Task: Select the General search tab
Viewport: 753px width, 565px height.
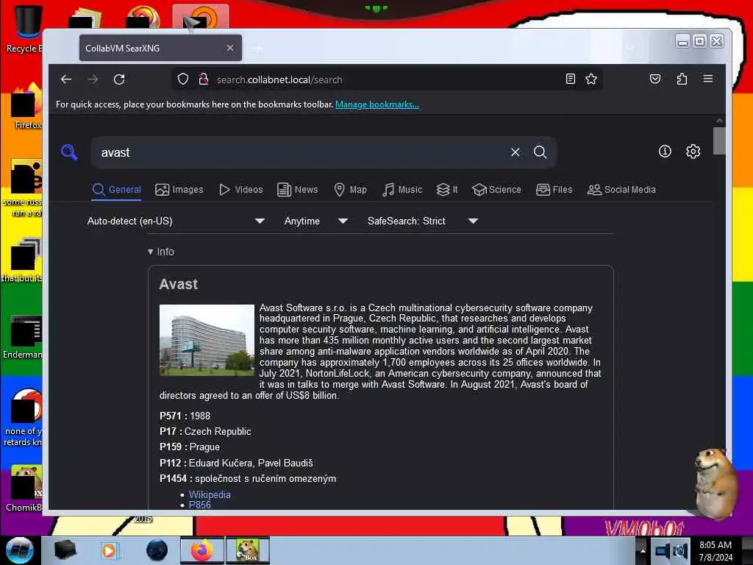Action: [x=117, y=190]
